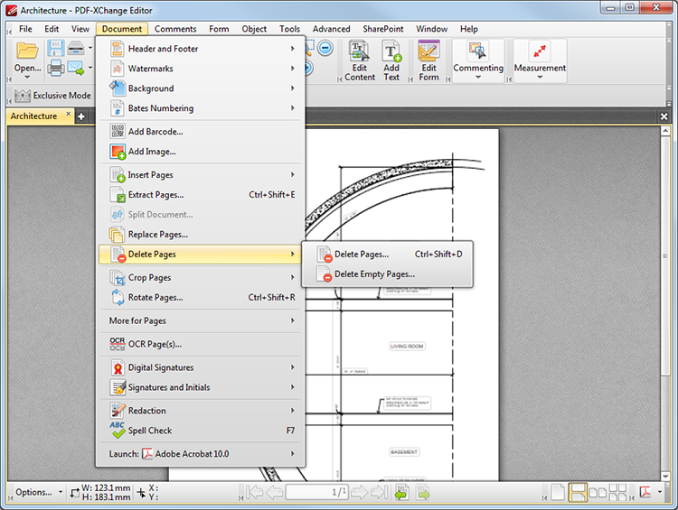Viewport: 678px width, 510px height.
Task: Click the page number input field
Action: pos(316,492)
